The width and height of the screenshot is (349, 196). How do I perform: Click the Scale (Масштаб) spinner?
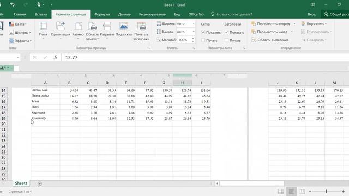193,40
